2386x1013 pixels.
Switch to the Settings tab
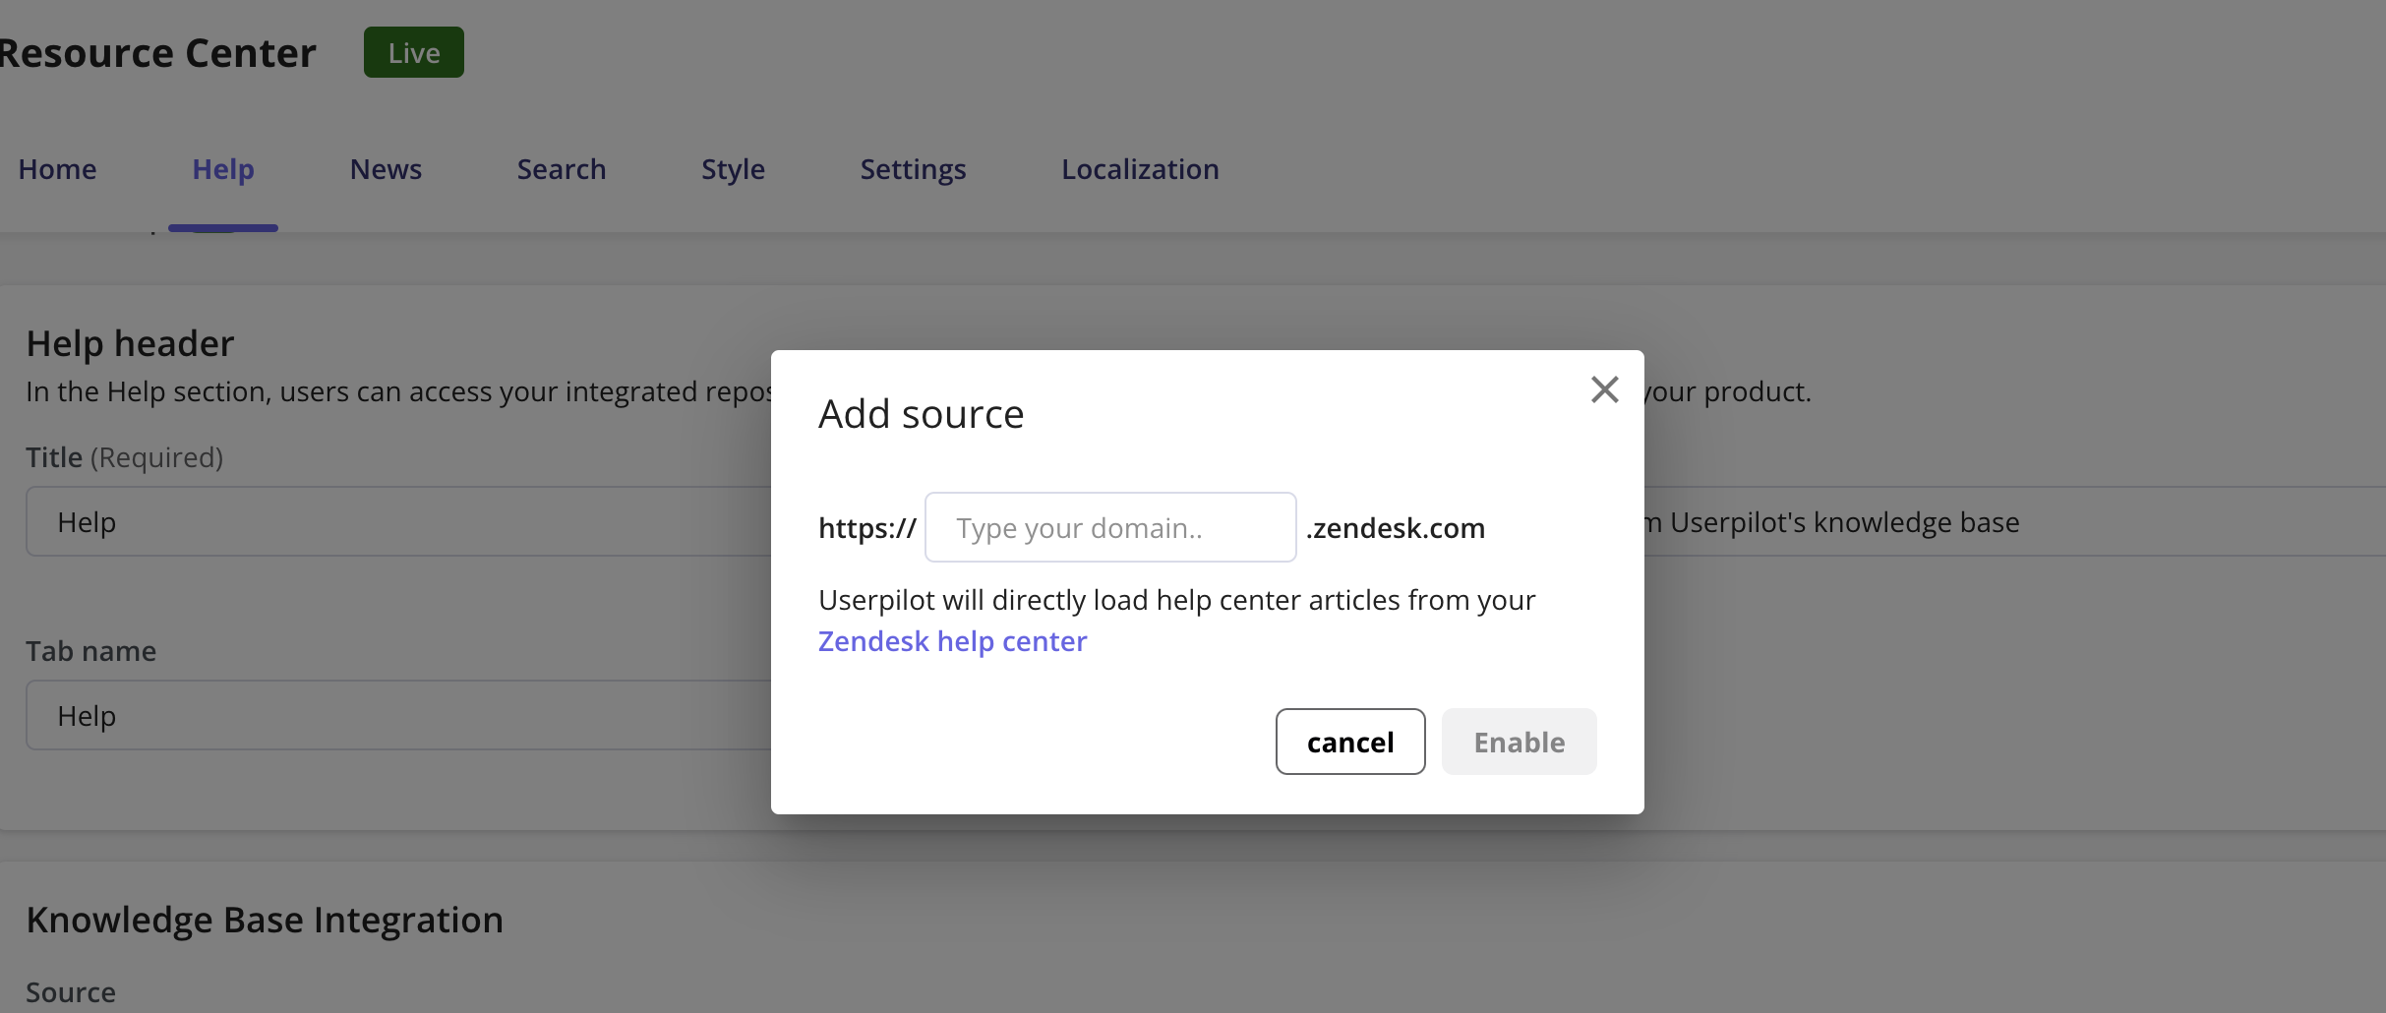coord(913,169)
